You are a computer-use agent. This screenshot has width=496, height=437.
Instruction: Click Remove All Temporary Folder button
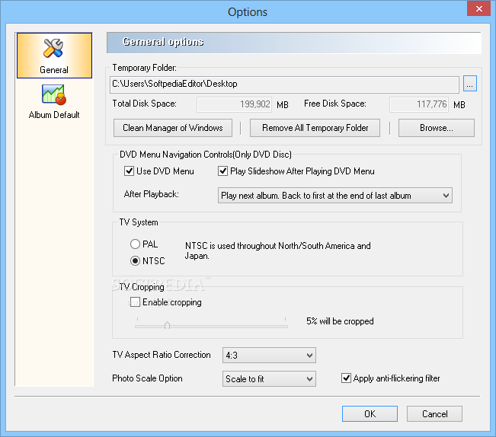(315, 128)
